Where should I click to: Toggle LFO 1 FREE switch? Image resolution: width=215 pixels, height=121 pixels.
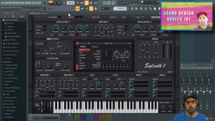tap(100, 79)
